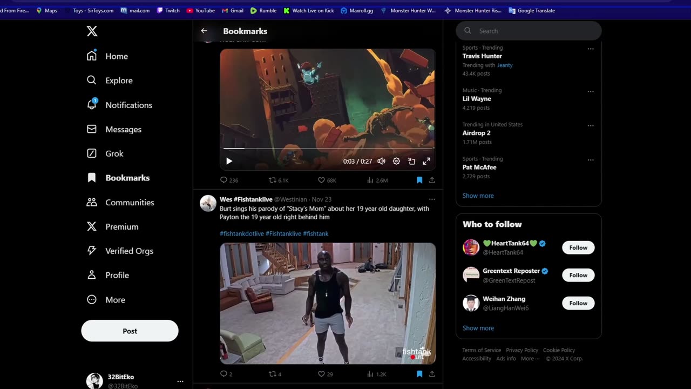
Task: Open more options on Wes post
Action: (x=432, y=199)
